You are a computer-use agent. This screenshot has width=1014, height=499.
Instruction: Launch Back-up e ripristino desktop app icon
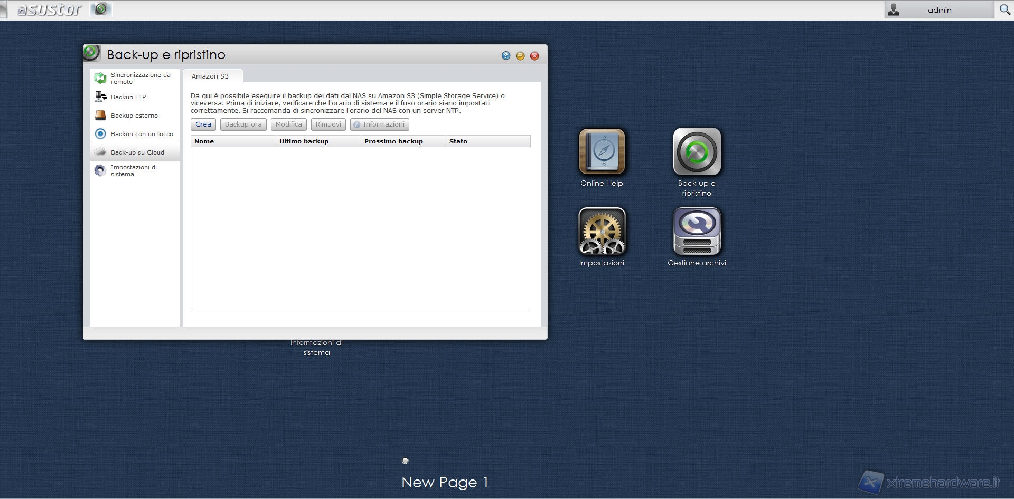pyautogui.click(x=697, y=152)
